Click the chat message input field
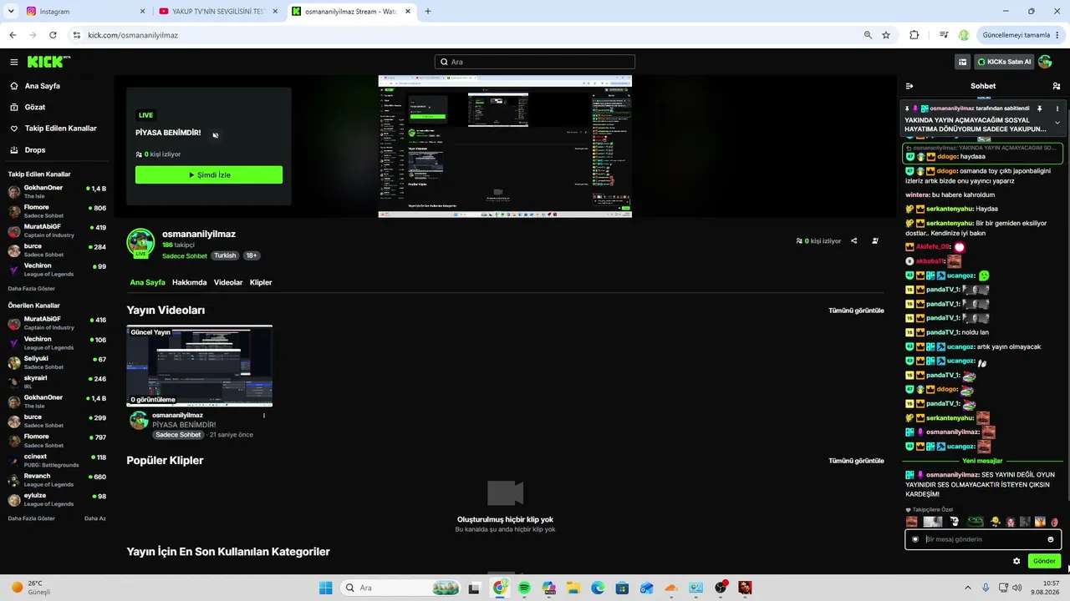This screenshot has height=601, width=1070. pyautogui.click(x=983, y=539)
